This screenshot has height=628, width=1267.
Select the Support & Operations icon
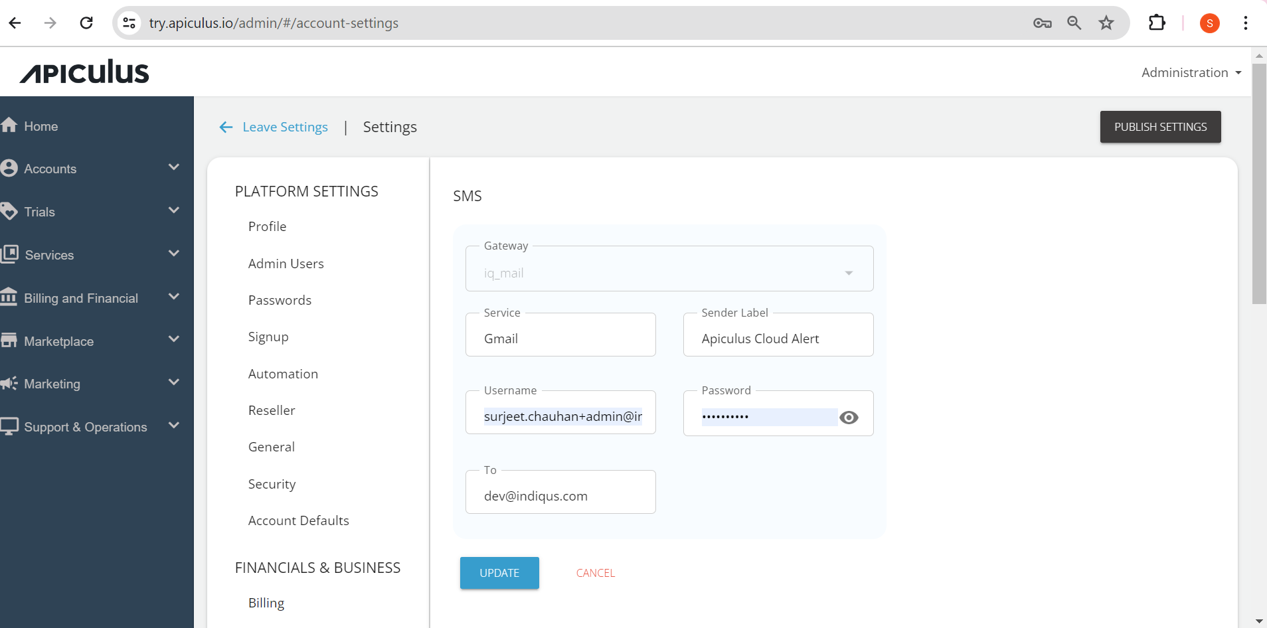(x=9, y=426)
